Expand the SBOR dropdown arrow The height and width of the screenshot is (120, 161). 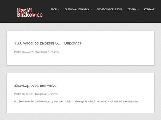pos(59,9)
